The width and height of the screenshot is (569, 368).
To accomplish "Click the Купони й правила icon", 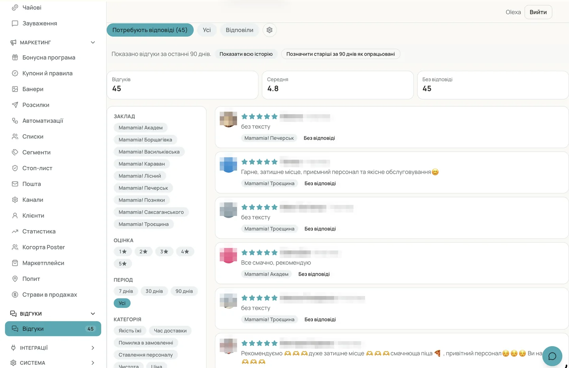I will click(15, 73).
